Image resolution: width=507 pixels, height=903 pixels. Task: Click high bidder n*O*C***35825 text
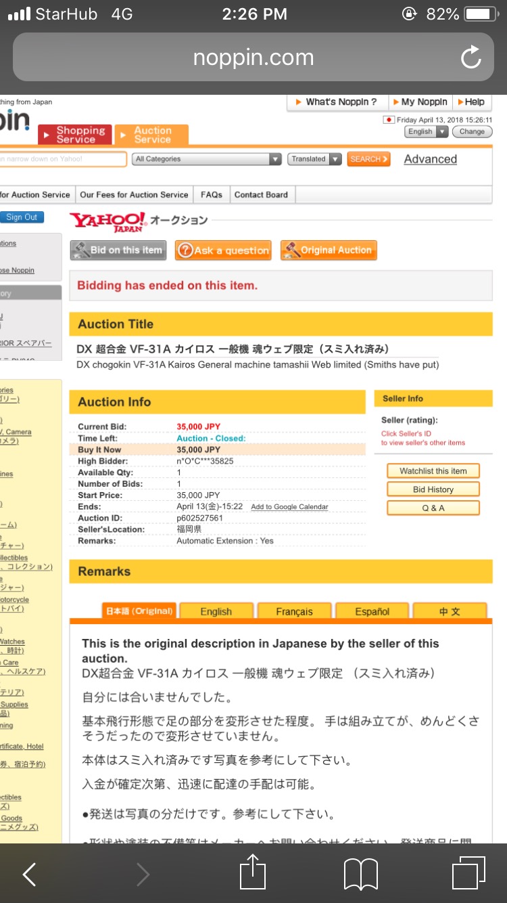click(205, 461)
